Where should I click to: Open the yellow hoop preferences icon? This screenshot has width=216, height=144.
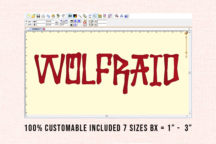(100, 16)
